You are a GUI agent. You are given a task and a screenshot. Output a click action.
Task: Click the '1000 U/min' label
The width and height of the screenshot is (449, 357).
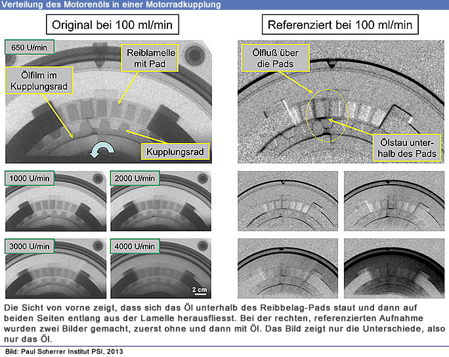pos(30,178)
